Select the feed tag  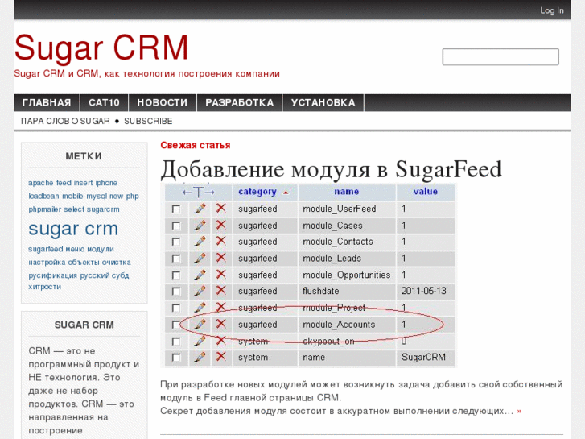coord(64,183)
